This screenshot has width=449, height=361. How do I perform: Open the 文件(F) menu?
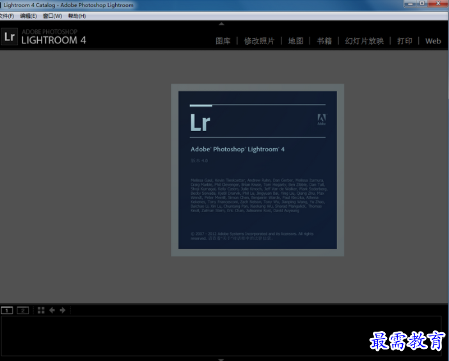[6, 16]
